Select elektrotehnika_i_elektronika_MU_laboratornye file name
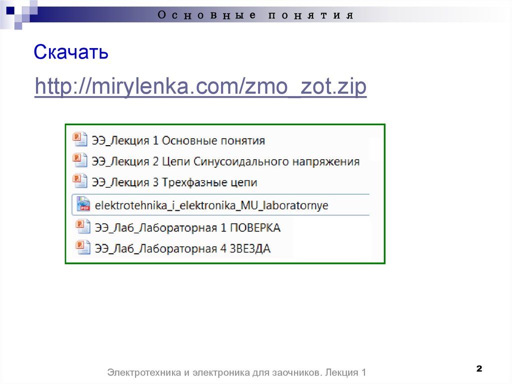Image resolution: width=512 pixels, height=384 pixels. 211,205
